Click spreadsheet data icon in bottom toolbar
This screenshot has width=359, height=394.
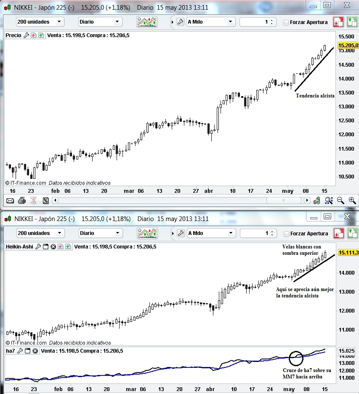click(x=45, y=200)
